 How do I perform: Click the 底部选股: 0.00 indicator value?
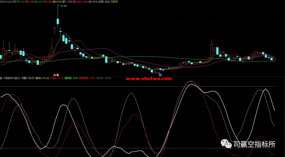coord(87,78)
